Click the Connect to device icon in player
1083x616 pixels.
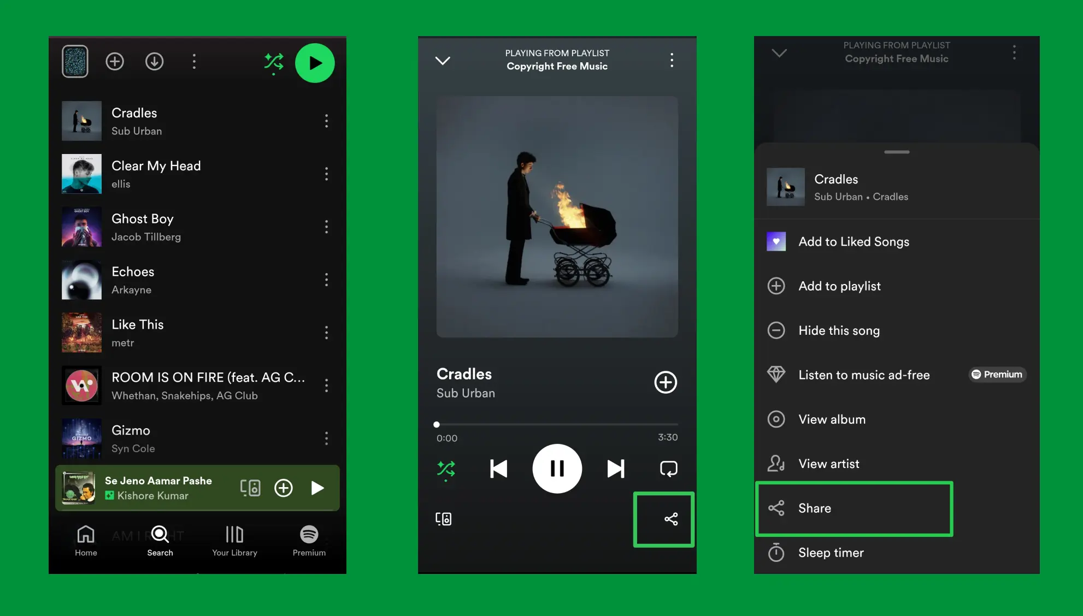[443, 519]
